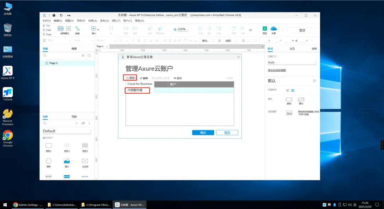Close the Page 1 canvas tab
The height and width of the screenshot is (209, 384).
click(107, 46)
